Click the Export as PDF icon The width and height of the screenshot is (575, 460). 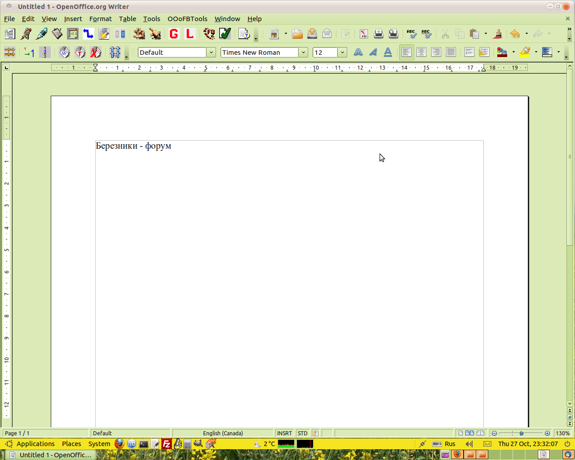coord(363,34)
